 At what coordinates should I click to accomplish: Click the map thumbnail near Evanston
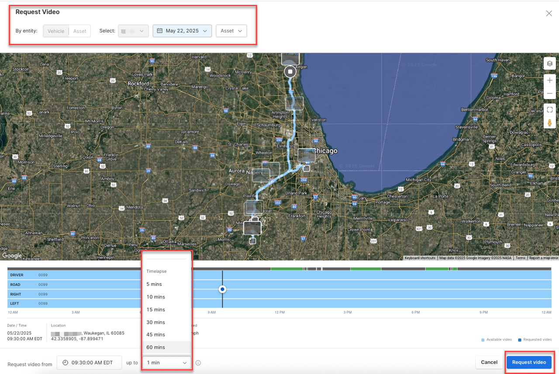[294, 103]
